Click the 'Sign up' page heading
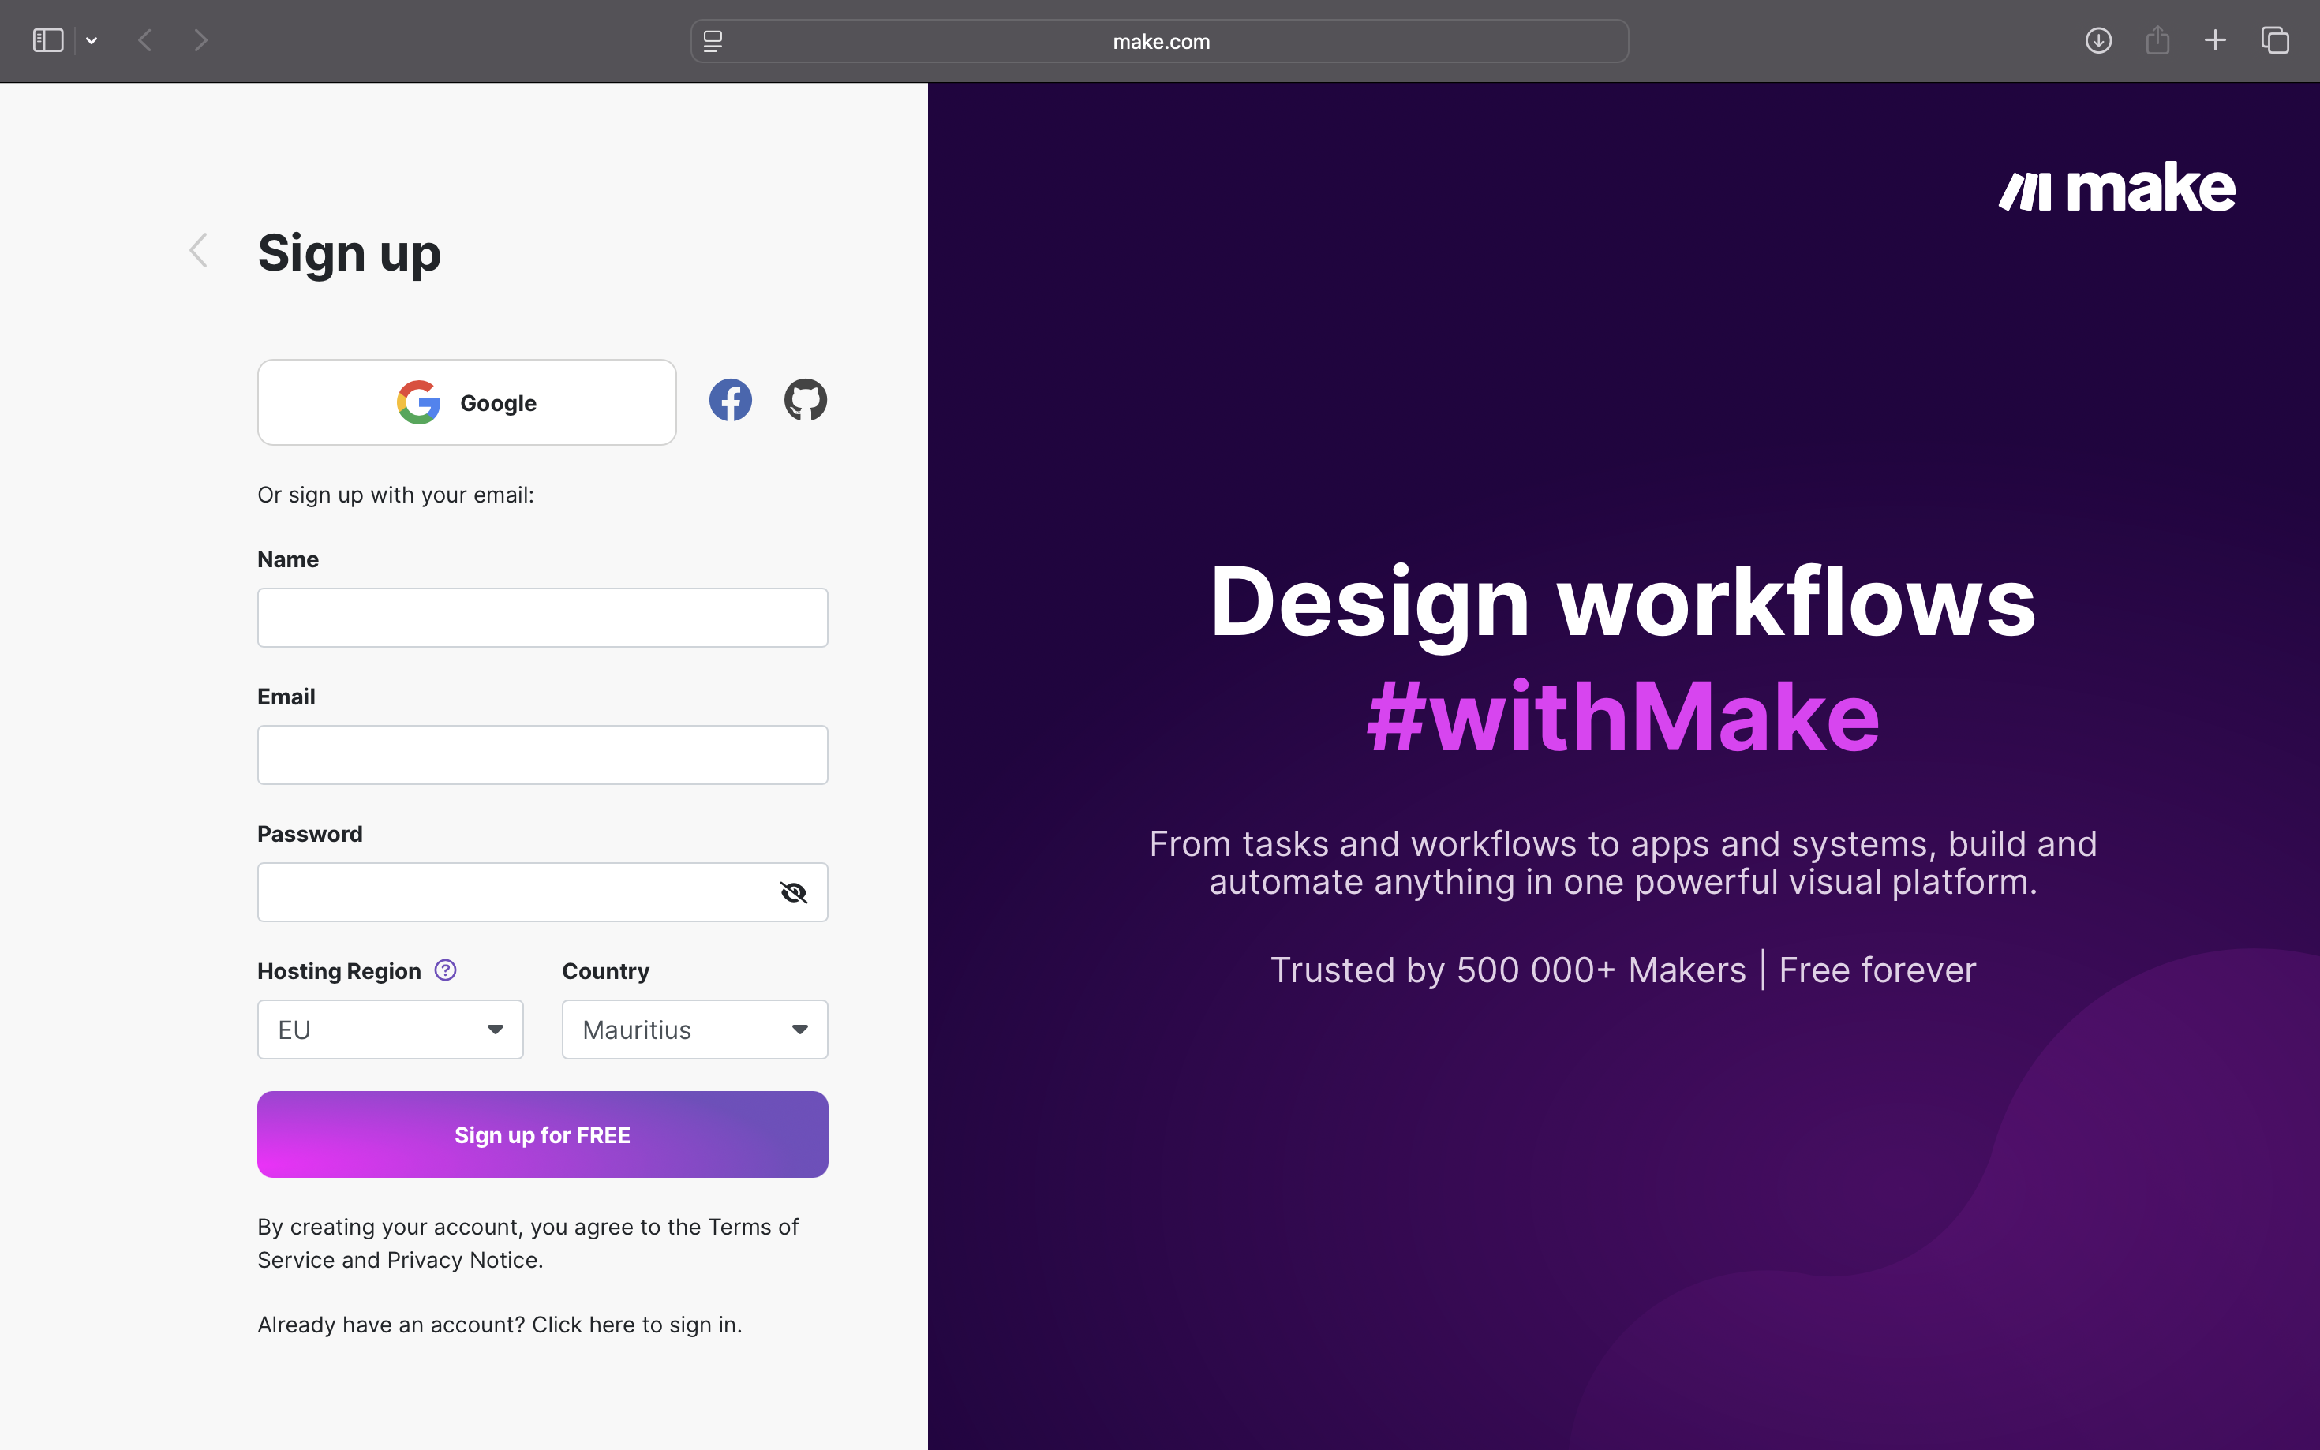 pyautogui.click(x=349, y=253)
